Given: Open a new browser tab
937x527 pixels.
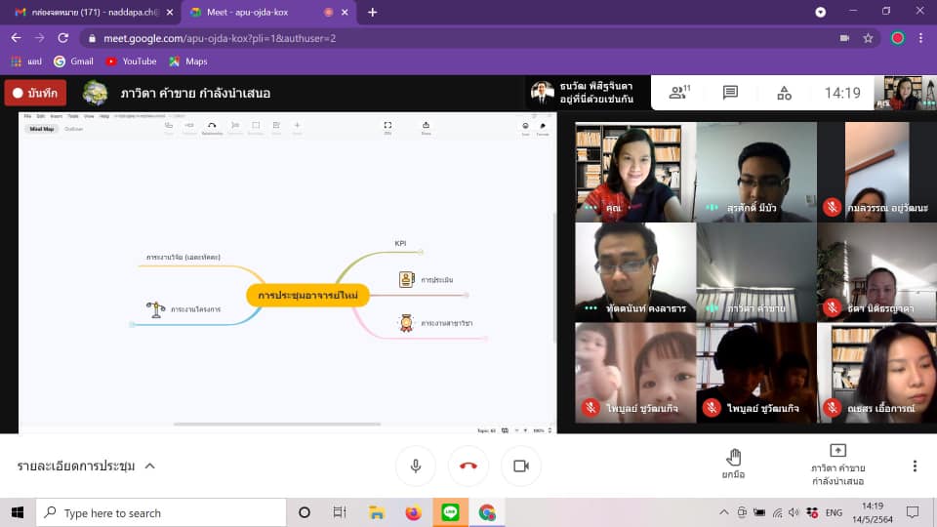Looking at the screenshot, I should [x=372, y=12].
